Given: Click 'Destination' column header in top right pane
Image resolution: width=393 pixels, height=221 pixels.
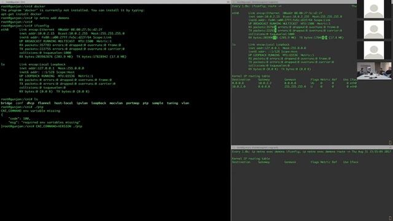Looking at the screenshot, I should pos(241,80).
